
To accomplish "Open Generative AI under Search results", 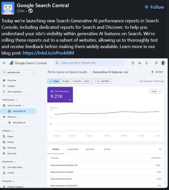I will (x=19, y=111).
